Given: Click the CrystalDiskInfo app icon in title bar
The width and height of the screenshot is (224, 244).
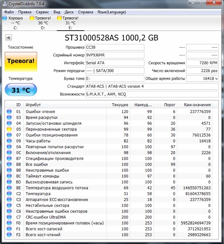Looking at the screenshot, I should click(x=4, y=4).
